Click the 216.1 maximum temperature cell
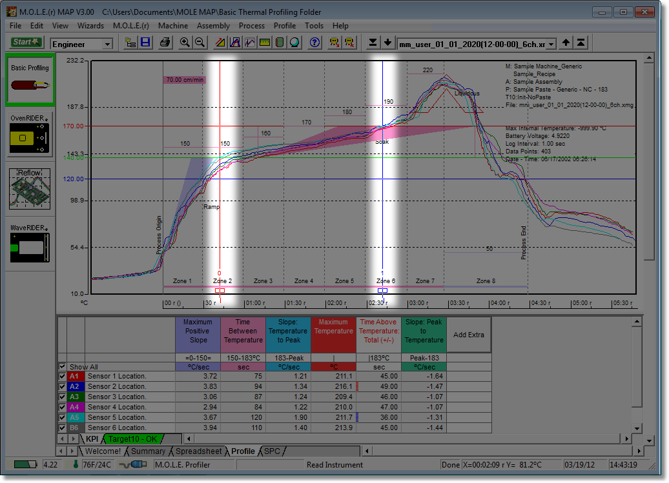The width and height of the screenshot is (669, 483). (334, 386)
